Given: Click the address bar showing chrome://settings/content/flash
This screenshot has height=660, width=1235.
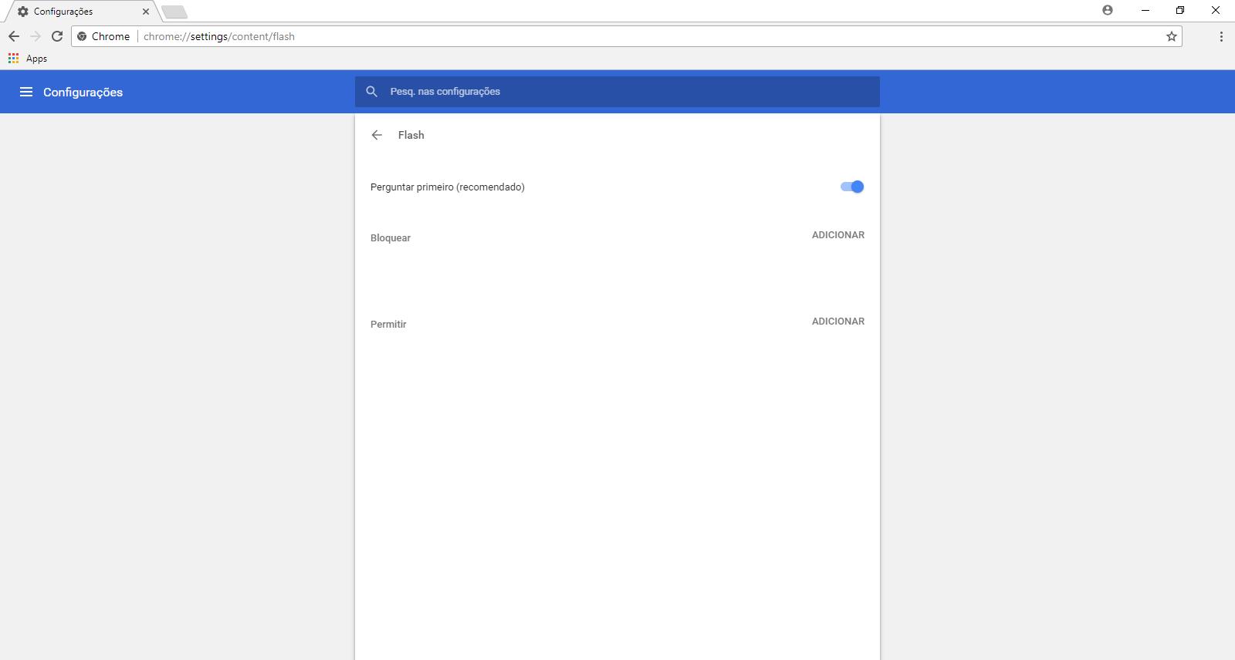Looking at the screenshot, I should pyautogui.click(x=617, y=36).
